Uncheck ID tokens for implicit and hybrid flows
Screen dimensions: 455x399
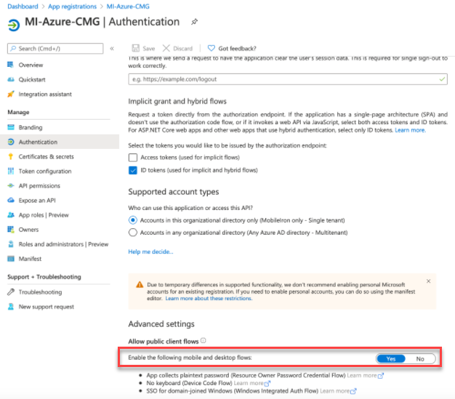coord(133,170)
